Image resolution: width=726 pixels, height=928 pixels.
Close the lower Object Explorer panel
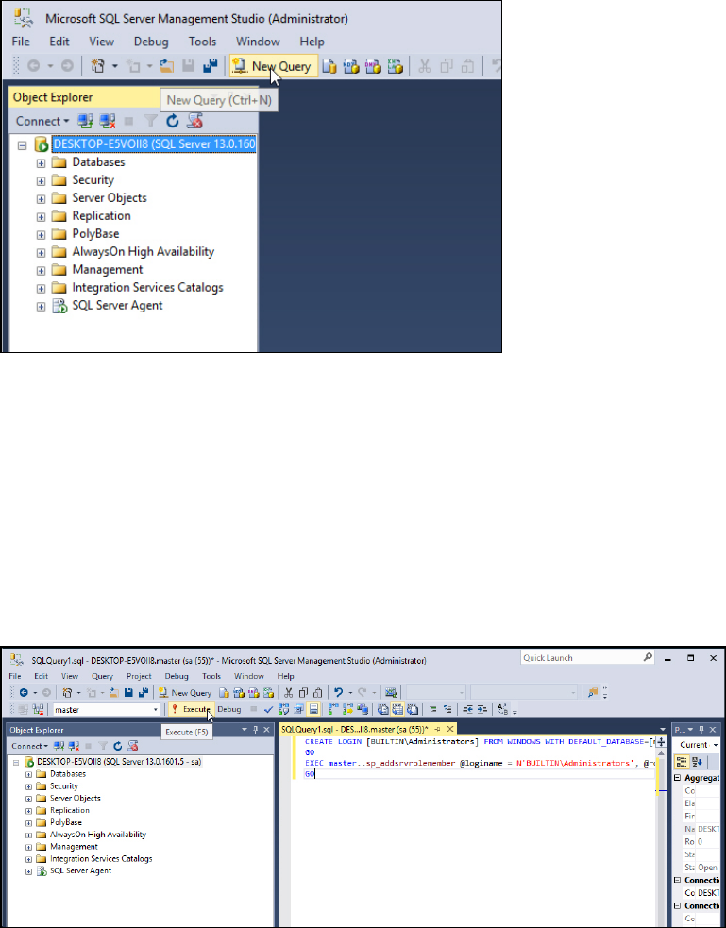266,730
